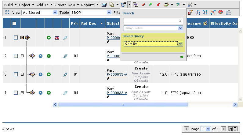This screenshot has height=135, width=243.
Task: Click the blue arrow icon in row 3
Action: 41,74
